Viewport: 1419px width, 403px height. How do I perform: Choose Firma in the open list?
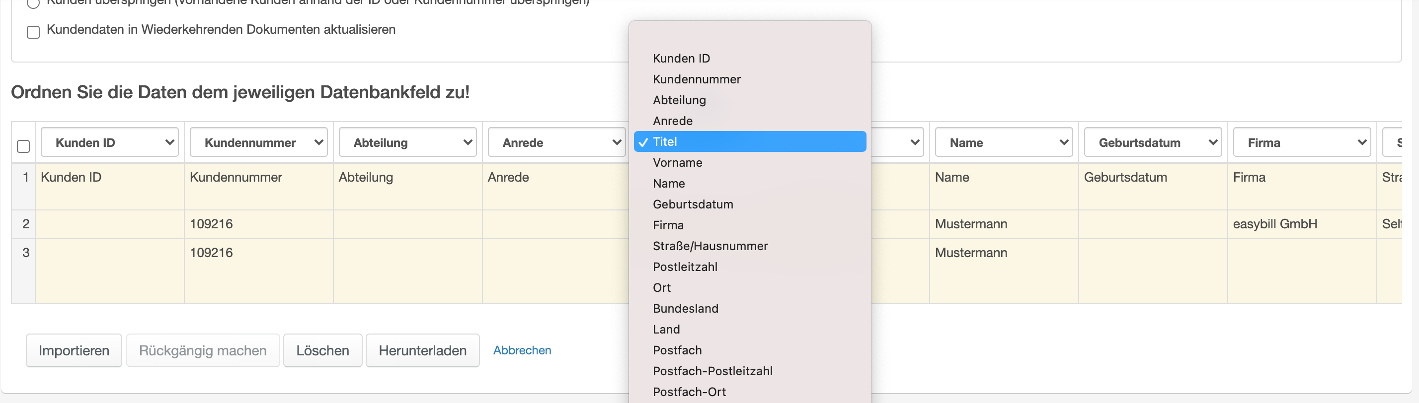(750, 225)
